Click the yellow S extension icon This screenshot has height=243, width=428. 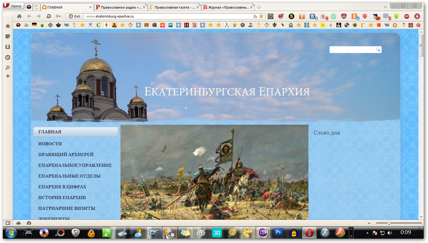pyautogui.click(x=291, y=16)
